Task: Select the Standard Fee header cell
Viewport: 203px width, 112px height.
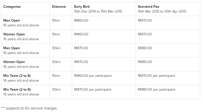Action: 168,9
